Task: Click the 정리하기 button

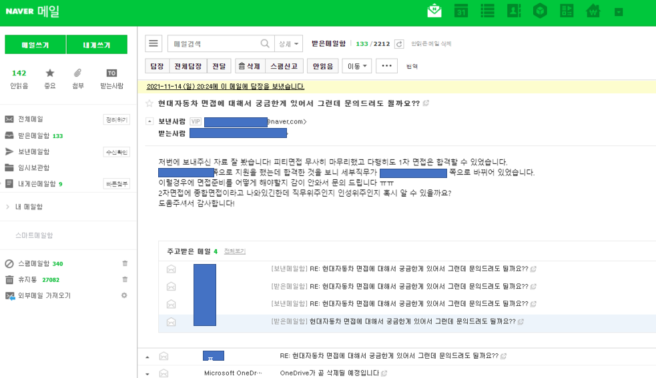Action: (116, 119)
